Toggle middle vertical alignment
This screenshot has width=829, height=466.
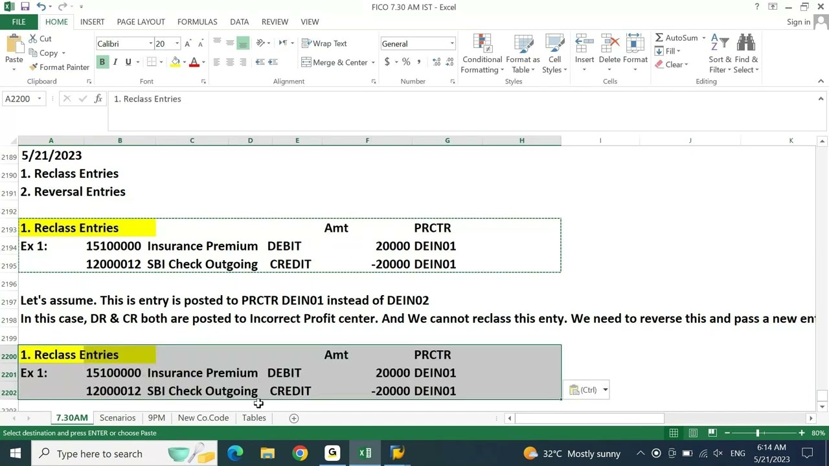(230, 43)
